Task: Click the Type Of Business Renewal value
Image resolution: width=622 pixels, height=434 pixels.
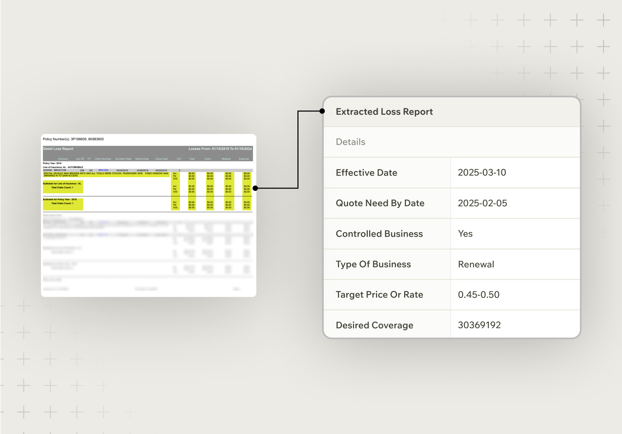Action: click(x=476, y=264)
